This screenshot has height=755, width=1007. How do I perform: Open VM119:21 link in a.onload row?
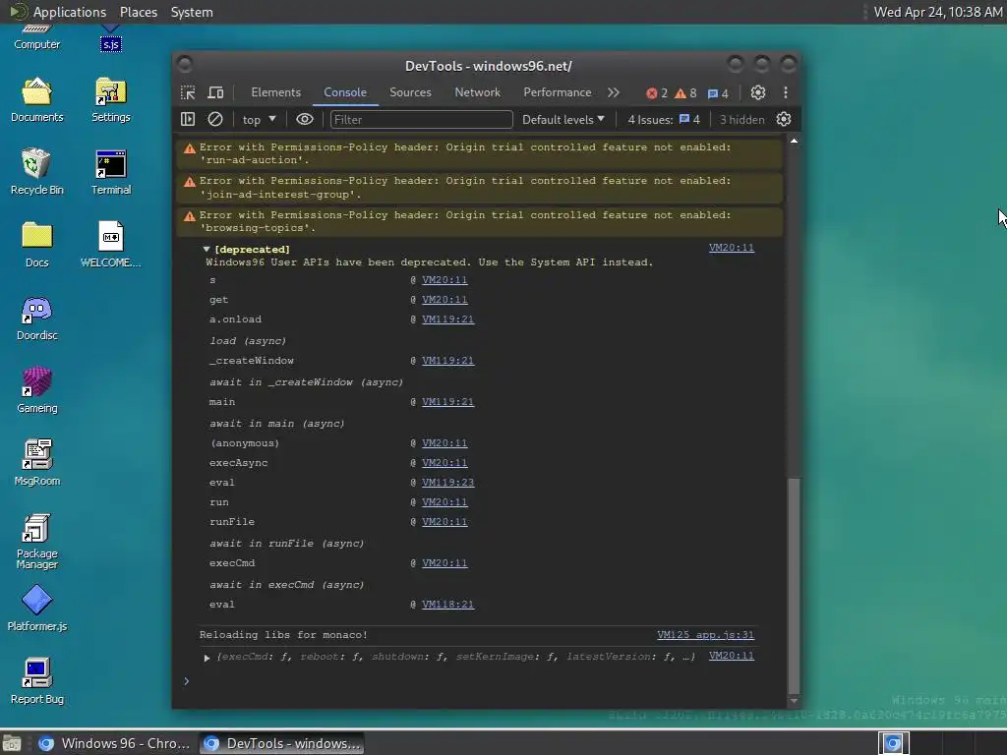447,319
